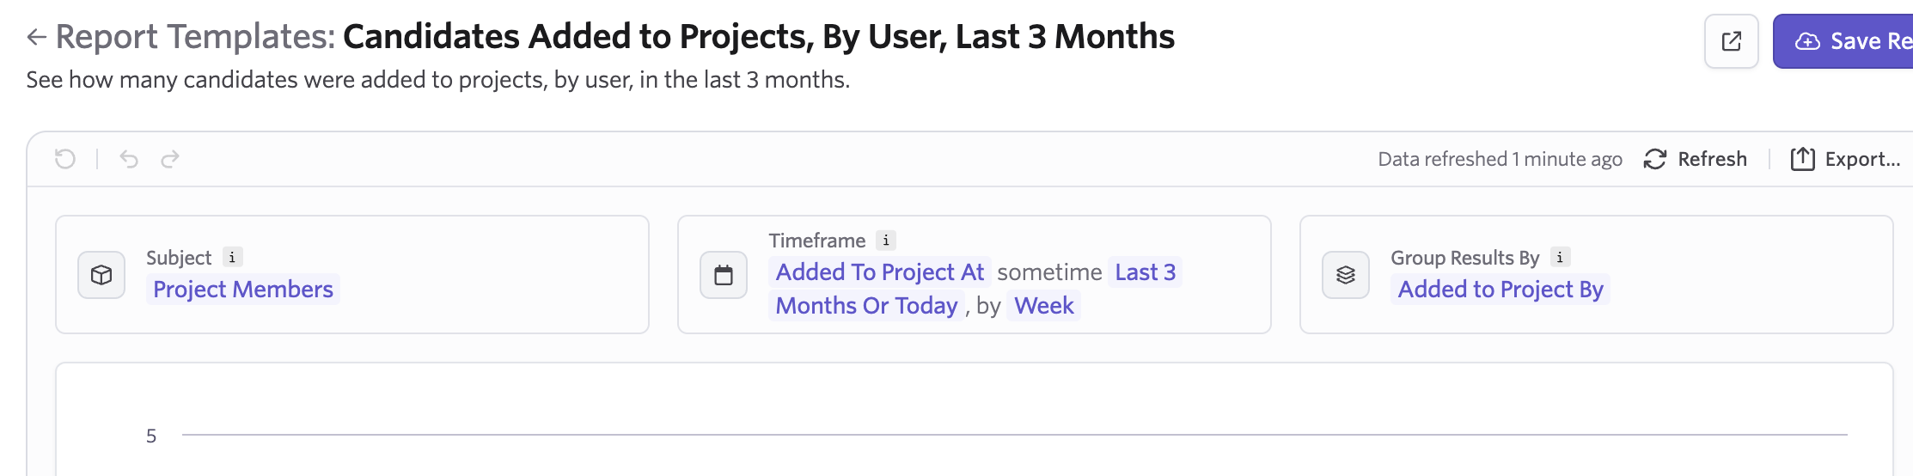The height and width of the screenshot is (476, 1913).
Task: Click the Timeframe calendar icon
Action: [724, 275]
